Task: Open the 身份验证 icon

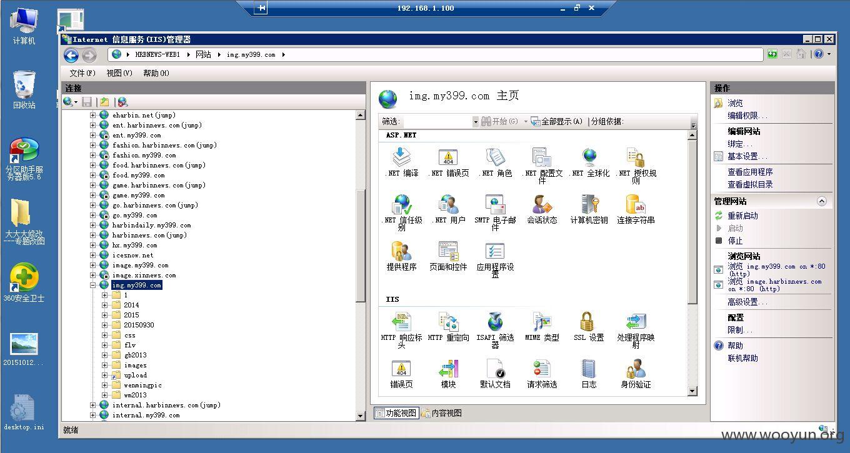Action: coord(636,374)
